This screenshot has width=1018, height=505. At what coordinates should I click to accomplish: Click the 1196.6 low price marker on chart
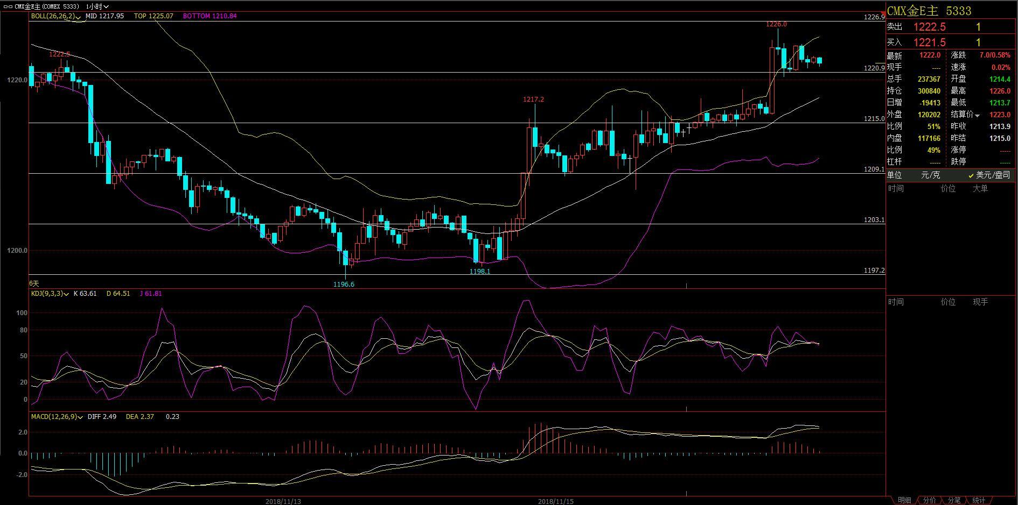coord(344,284)
